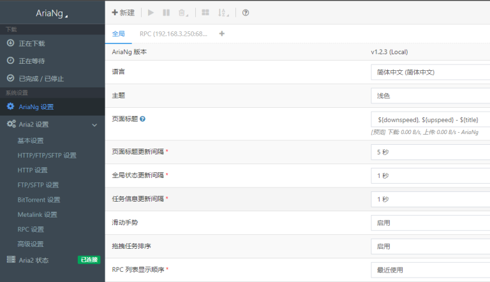This screenshot has width=490, height=282.
Task: Switch to the RPC (192.168.3.250) tab
Action: [x=174, y=34]
